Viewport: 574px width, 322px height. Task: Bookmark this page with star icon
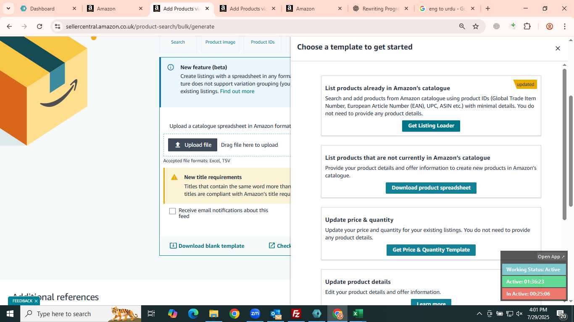click(x=476, y=26)
